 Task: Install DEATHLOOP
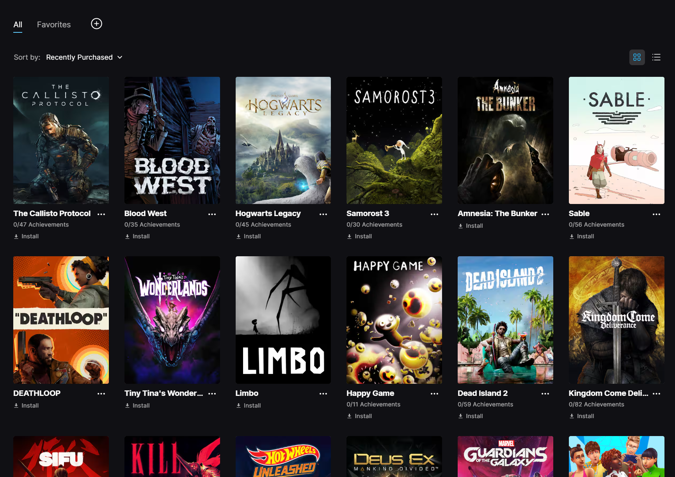coord(26,406)
